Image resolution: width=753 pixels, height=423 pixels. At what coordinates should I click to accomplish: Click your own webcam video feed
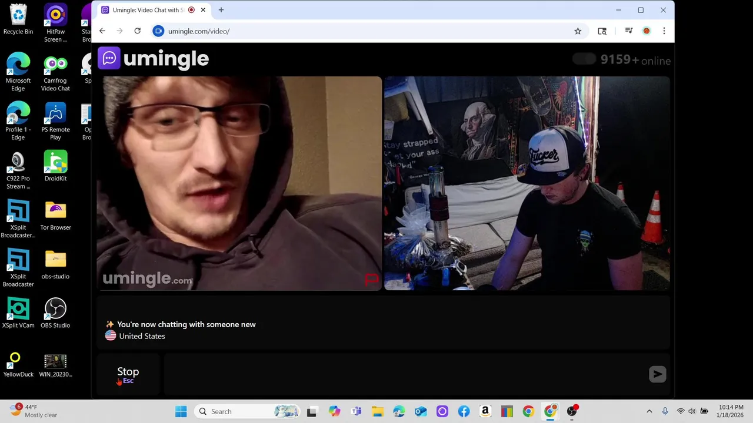pos(527,183)
